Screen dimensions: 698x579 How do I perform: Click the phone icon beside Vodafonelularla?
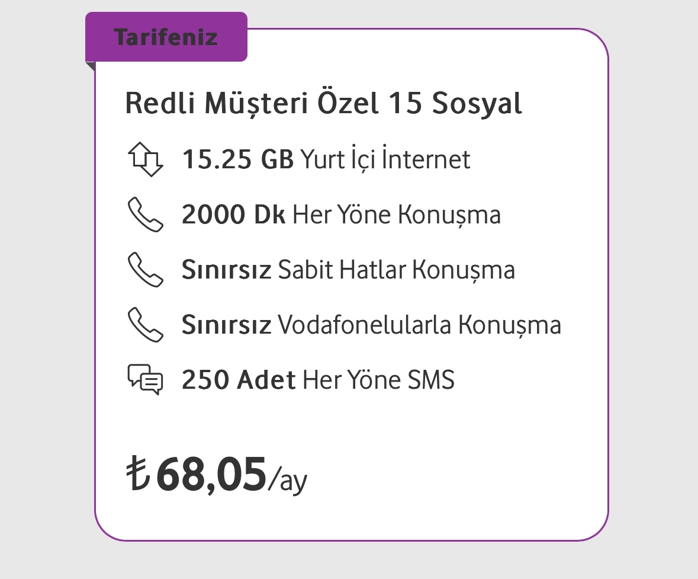(146, 325)
